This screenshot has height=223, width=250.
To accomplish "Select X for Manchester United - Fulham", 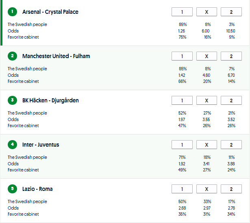I will click(x=207, y=56).
